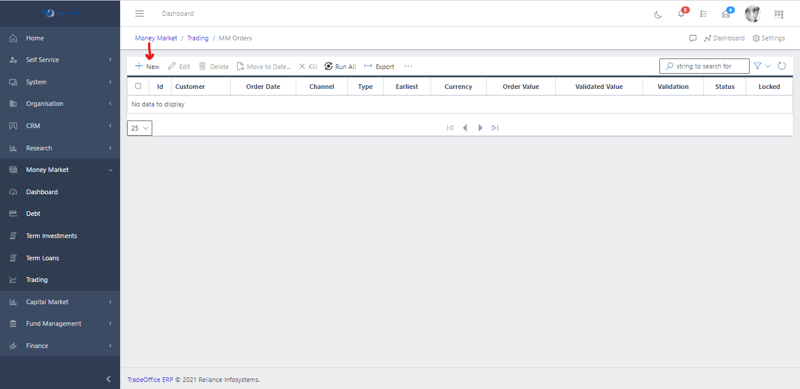
Task: Open the apps grid icon
Action: 779,14
